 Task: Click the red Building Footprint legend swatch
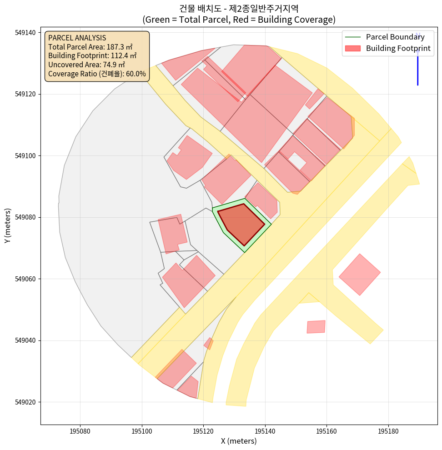[352, 49]
